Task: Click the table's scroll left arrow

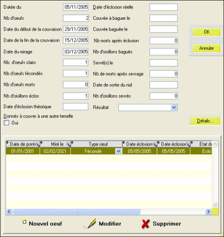Action: click(9, 212)
